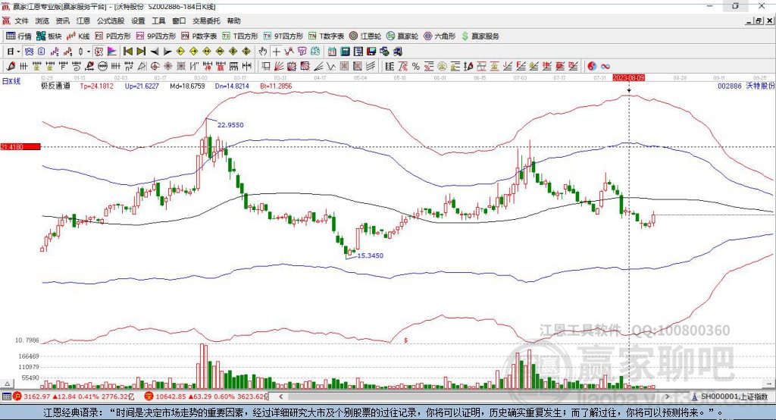Expand the 日 period dropdown arrow
This screenshot has width=776, height=420.
pyautogui.click(x=18, y=52)
